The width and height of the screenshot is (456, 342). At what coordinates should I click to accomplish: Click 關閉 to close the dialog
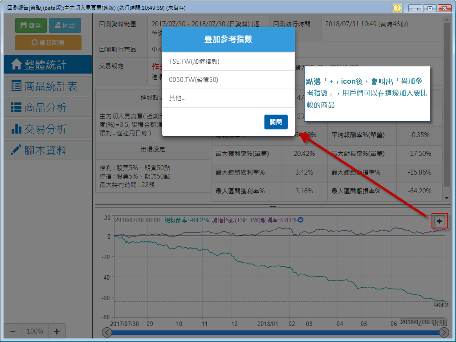point(276,122)
